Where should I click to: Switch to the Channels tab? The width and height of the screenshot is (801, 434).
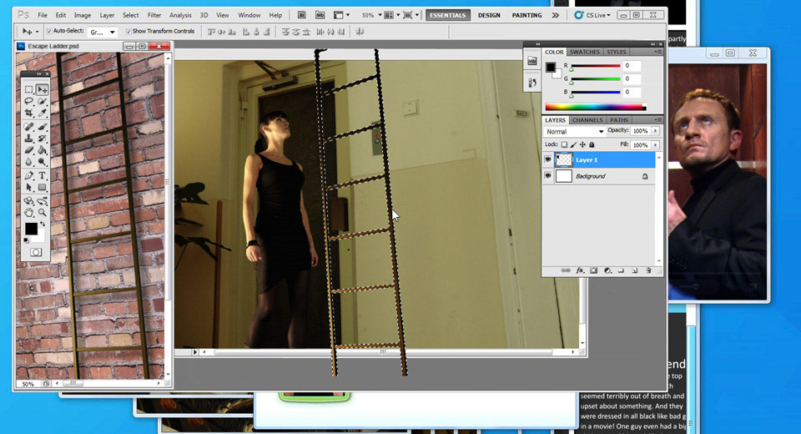point(587,120)
